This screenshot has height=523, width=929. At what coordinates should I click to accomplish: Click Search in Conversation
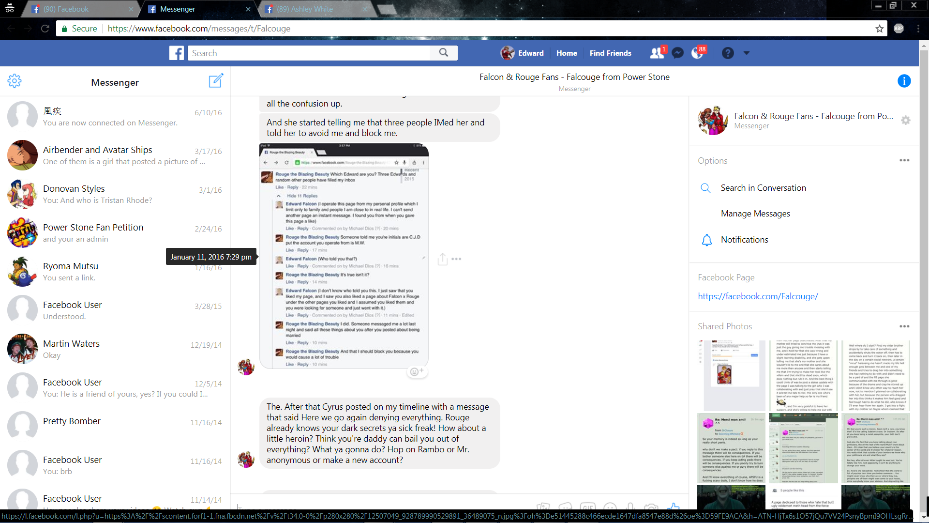click(763, 188)
